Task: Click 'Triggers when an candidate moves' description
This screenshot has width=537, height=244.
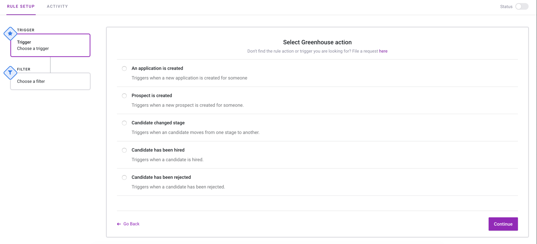Action: 196,132
